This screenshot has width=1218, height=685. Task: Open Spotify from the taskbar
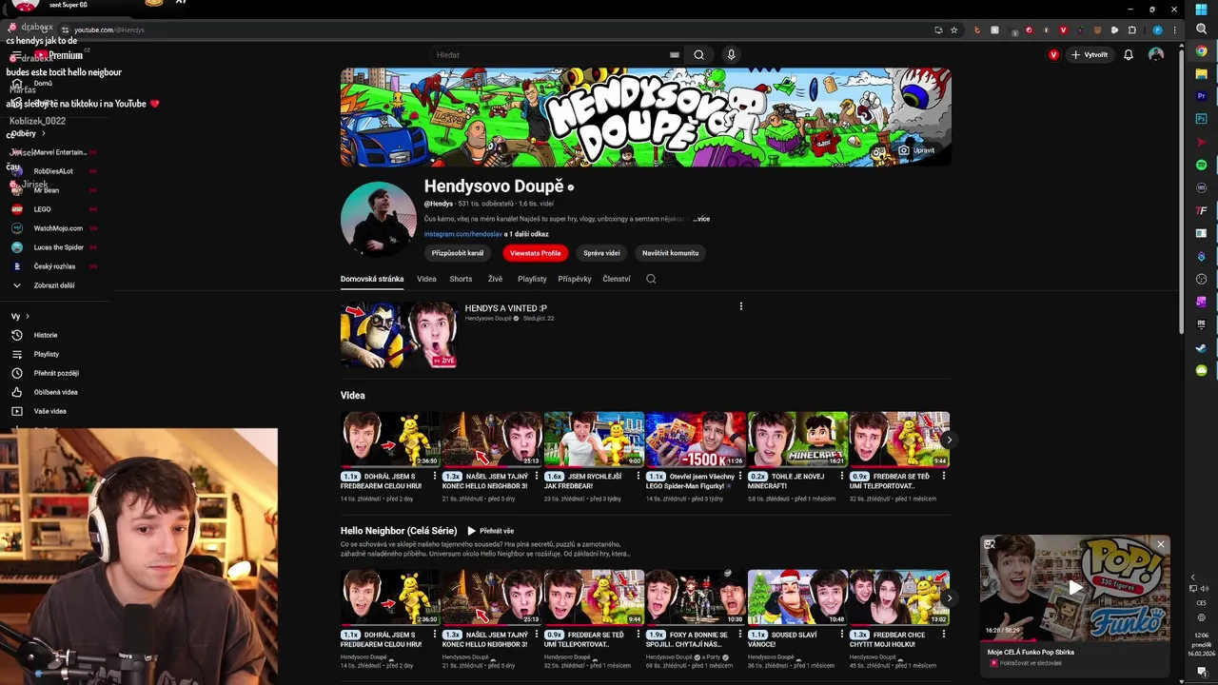pos(1201,165)
